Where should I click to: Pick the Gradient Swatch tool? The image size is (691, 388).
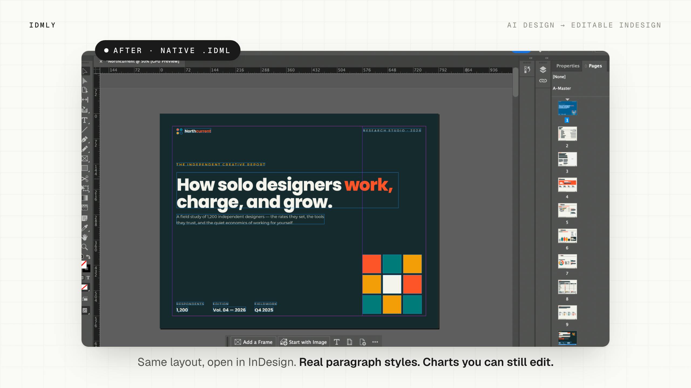[85, 198]
